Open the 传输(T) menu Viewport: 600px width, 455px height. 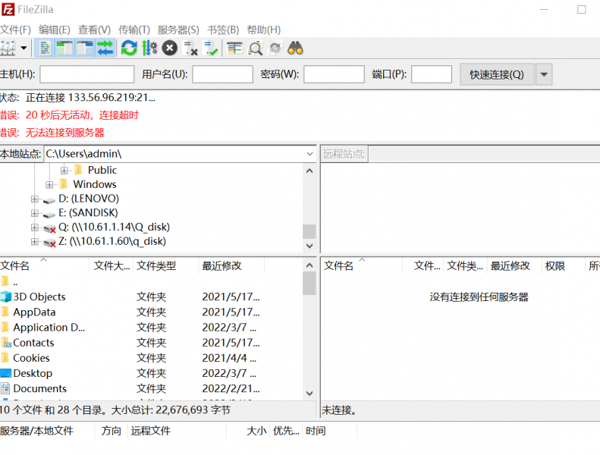134,30
